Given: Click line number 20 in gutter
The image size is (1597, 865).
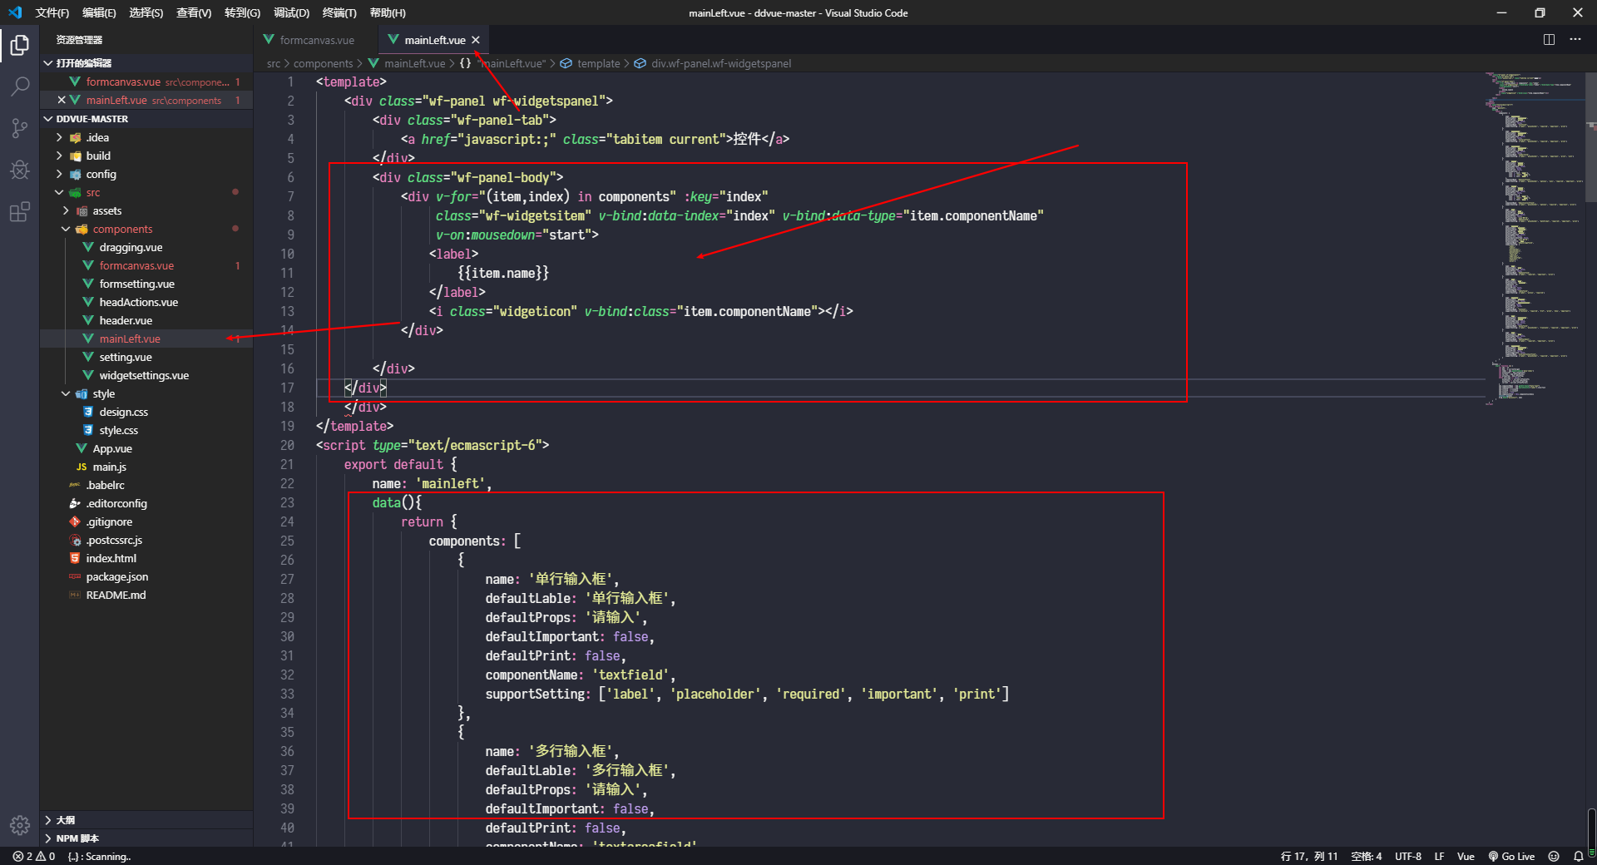Looking at the screenshot, I should click(287, 445).
